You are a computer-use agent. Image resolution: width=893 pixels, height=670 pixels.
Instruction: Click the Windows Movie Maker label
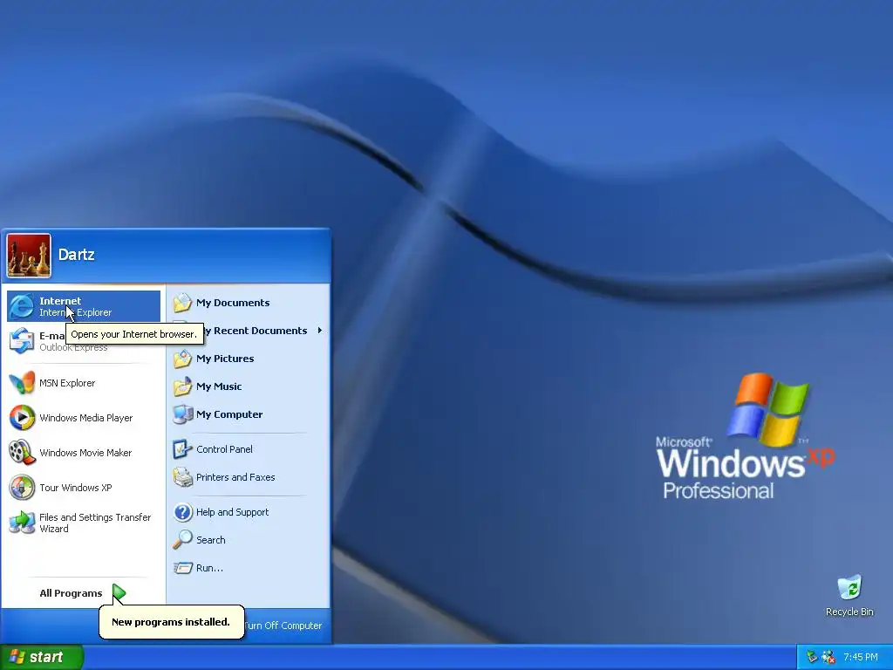85,453
